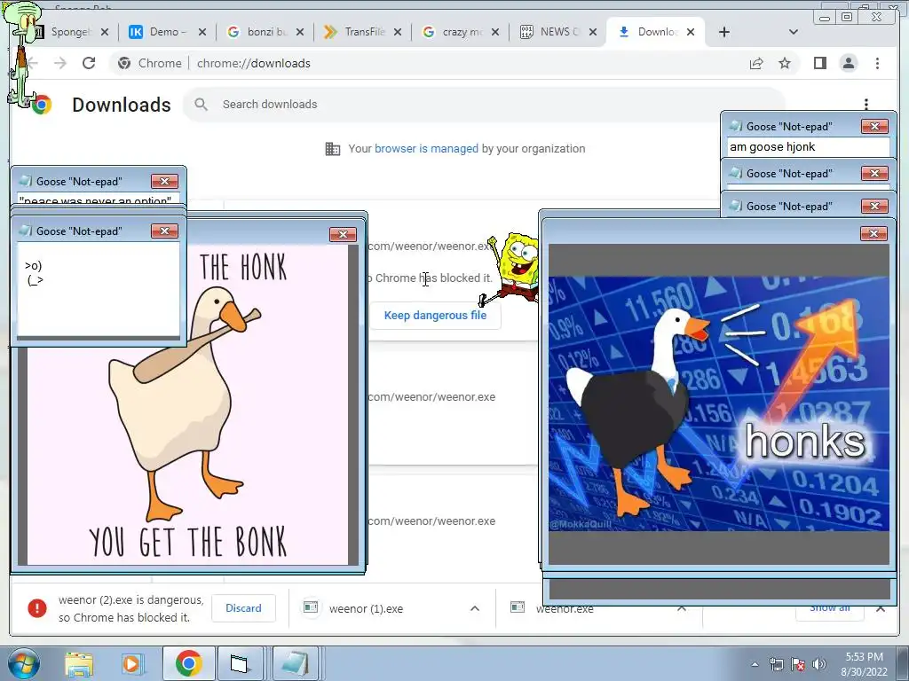Expand options chevron for weenor (1).exe
Screen dimensions: 909x681
coord(475,608)
